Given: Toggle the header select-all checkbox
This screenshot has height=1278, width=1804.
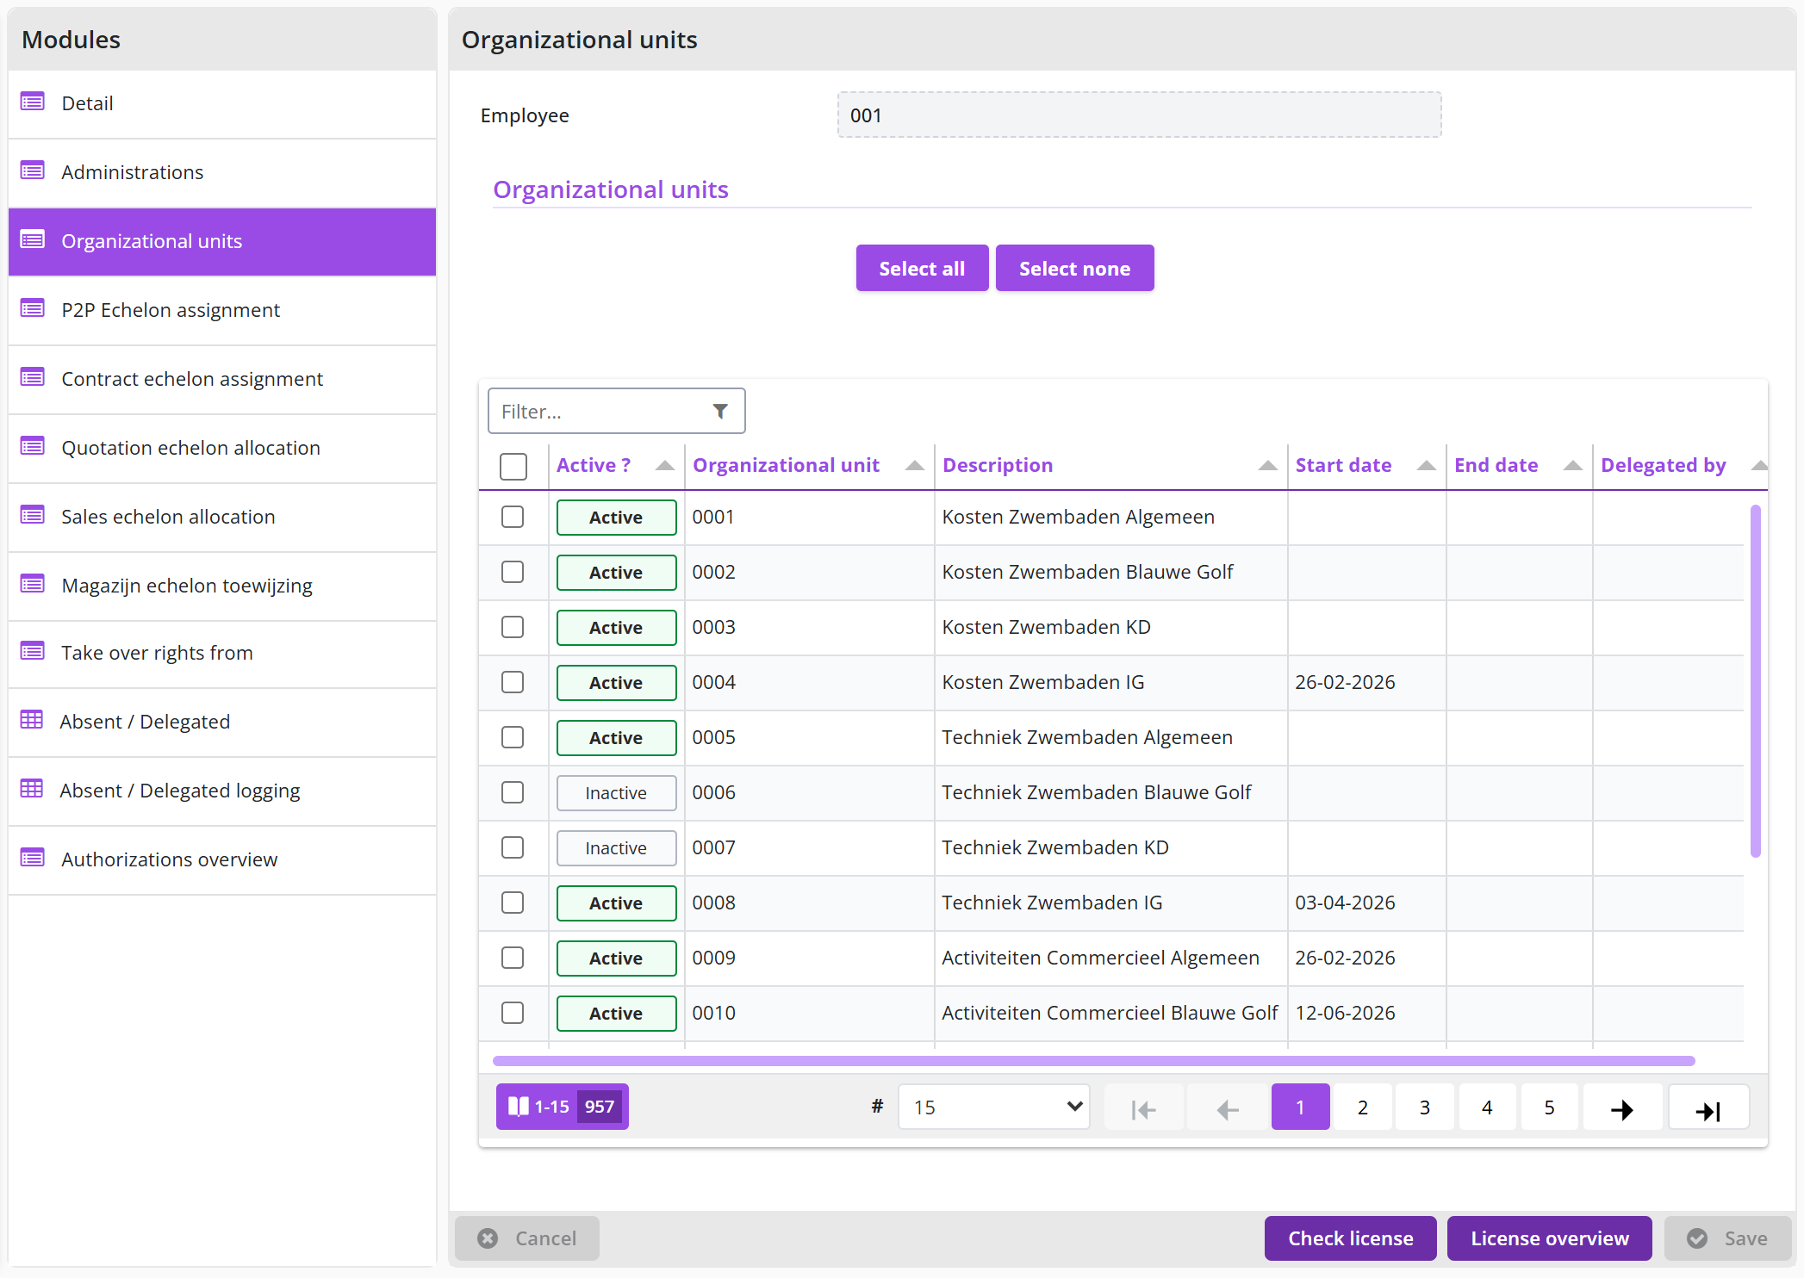Looking at the screenshot, I should (x=513, y=466).
